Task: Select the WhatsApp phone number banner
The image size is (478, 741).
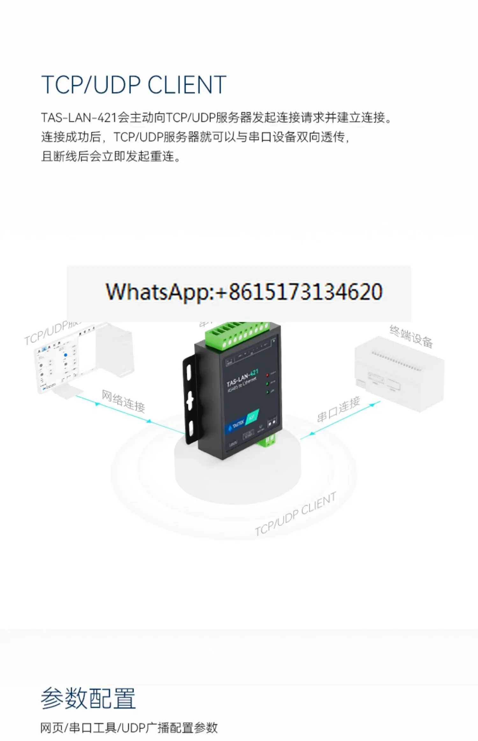Action: [x=239, y=293]
